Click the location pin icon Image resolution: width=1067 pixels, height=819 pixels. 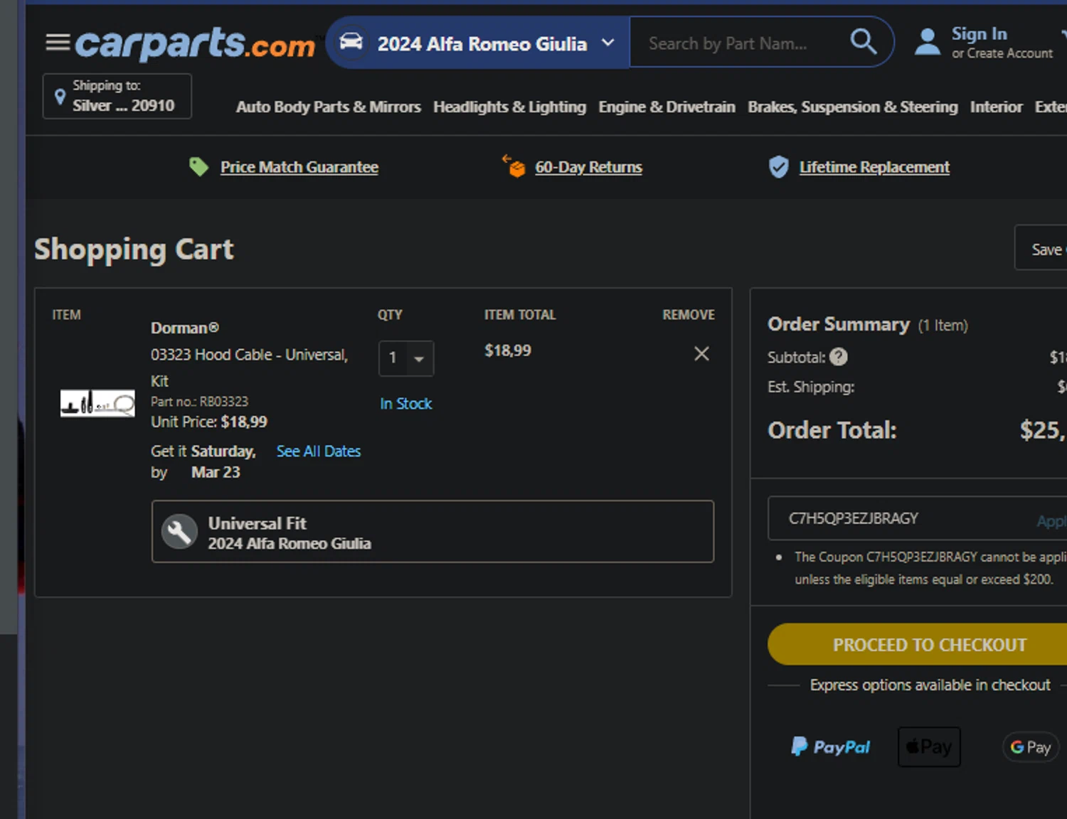coord(60,97)
